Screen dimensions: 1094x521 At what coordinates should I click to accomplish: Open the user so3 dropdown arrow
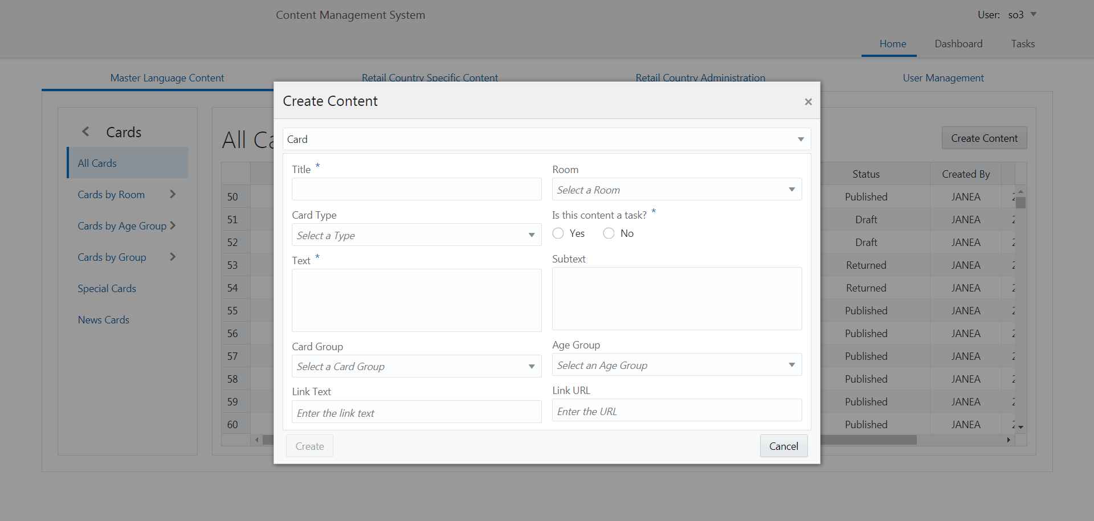1034,14
